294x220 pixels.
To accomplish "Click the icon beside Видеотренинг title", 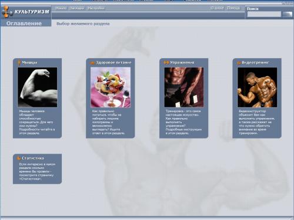I will pyautogui.click(x=239, y=63).
